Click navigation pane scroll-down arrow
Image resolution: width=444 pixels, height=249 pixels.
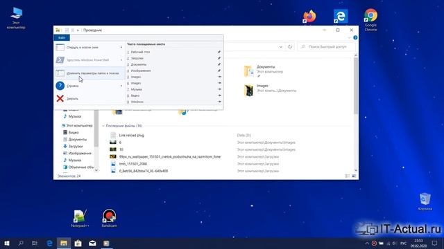point(96,170)
